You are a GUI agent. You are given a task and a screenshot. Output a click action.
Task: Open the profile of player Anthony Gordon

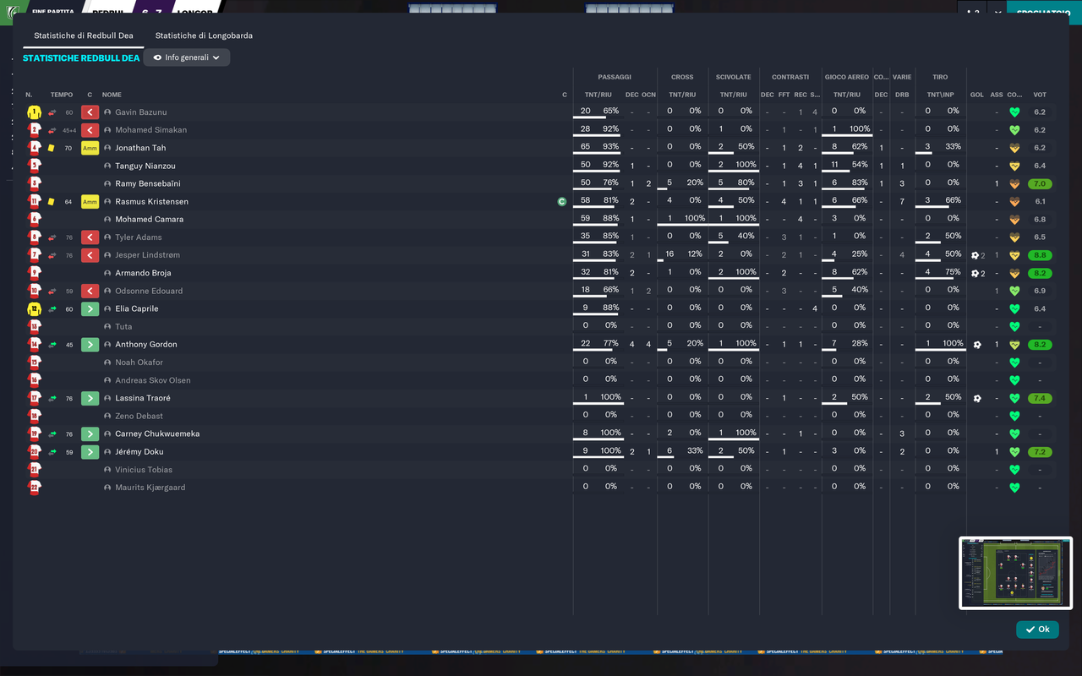tap(146, 345)
